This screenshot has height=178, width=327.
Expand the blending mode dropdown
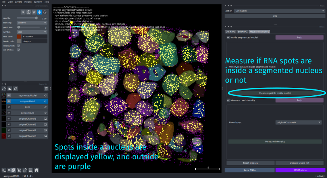(33, 23)
